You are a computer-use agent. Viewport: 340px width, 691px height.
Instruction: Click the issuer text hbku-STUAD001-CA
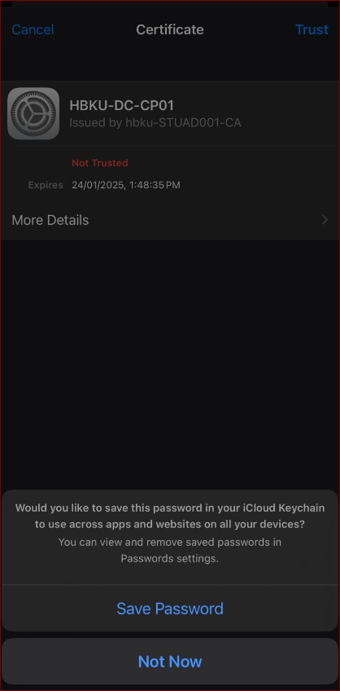[183, 122]
